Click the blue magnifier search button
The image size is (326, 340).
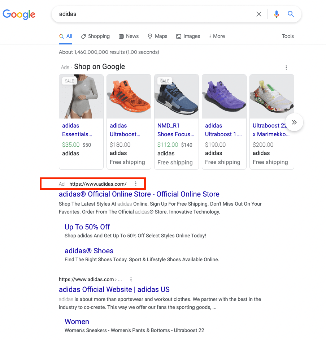tap(291, 14)
